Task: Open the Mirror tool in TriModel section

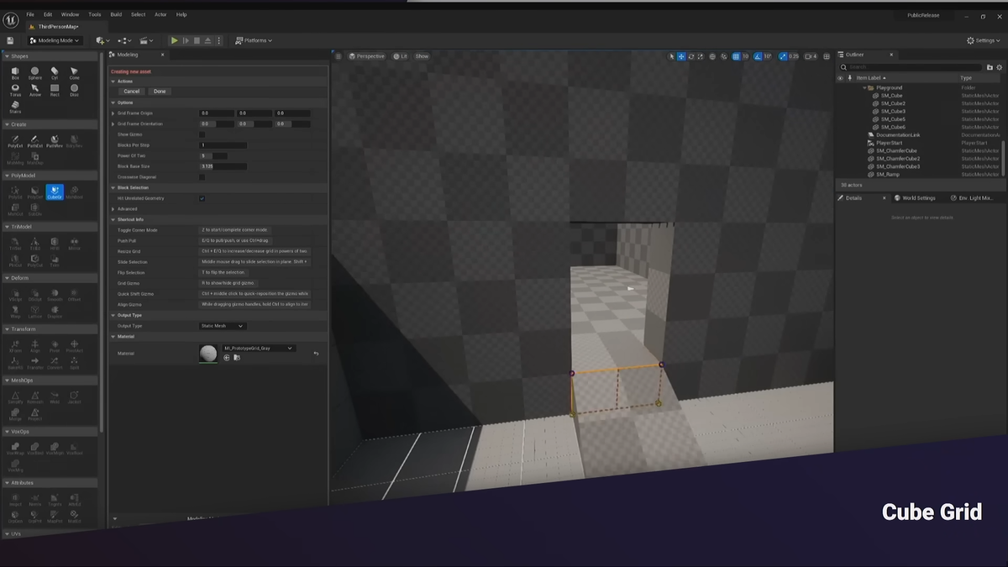Action: [74, 243]
